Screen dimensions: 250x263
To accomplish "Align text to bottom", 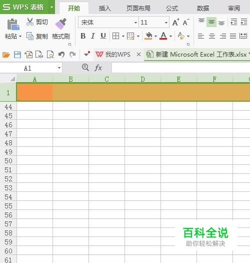I will pyautogui.click(x=221, y=23).
